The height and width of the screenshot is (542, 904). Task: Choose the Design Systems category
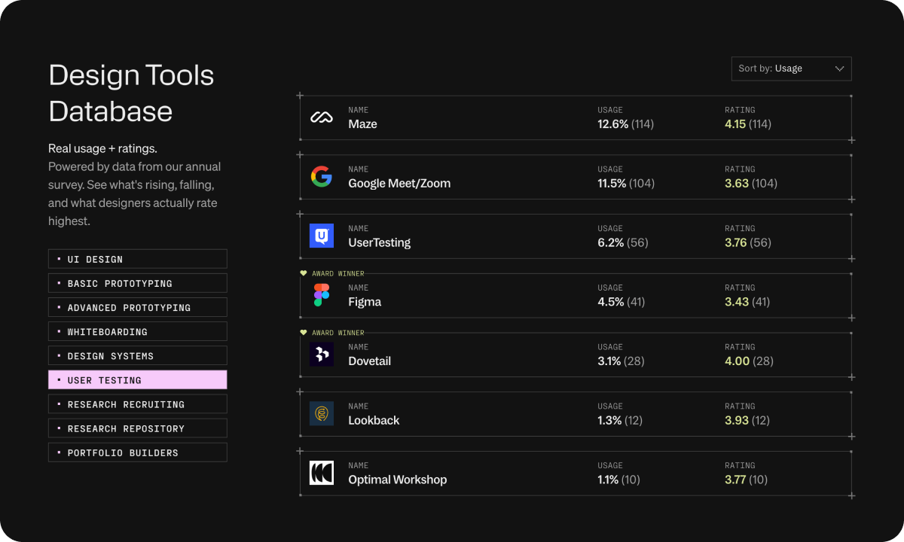point(137,355)
